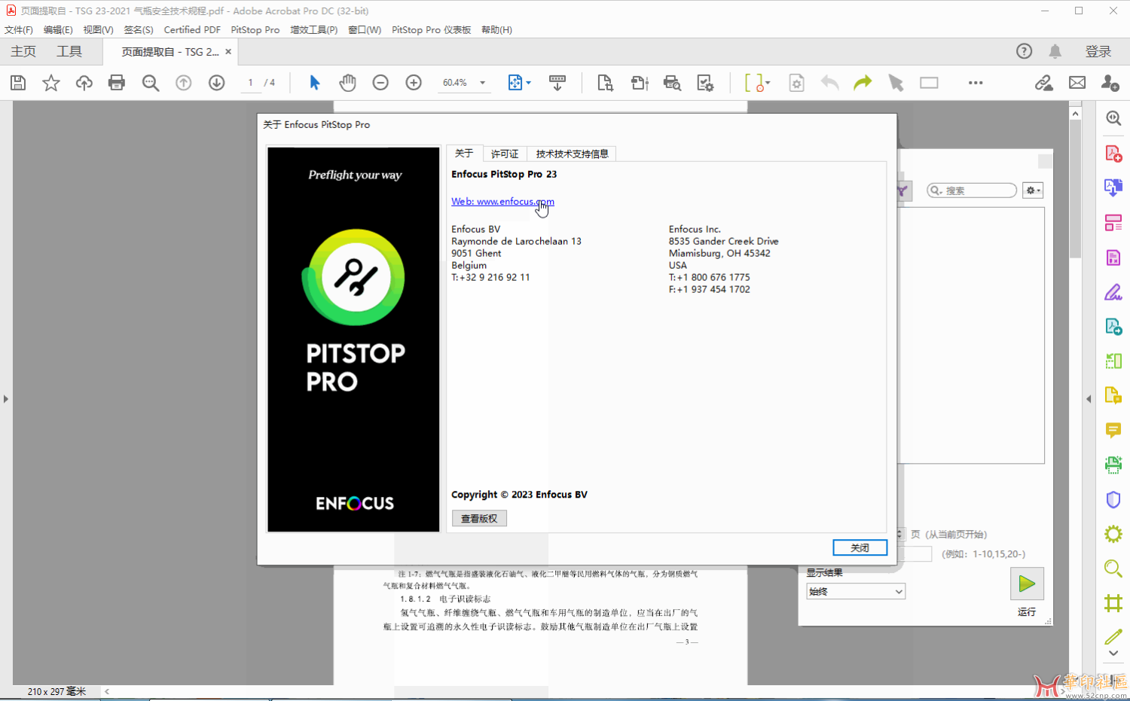The width and height of the screenshot is (1130, 701).
Task: Select the arrow selection tool
Action: coord(315,83)
